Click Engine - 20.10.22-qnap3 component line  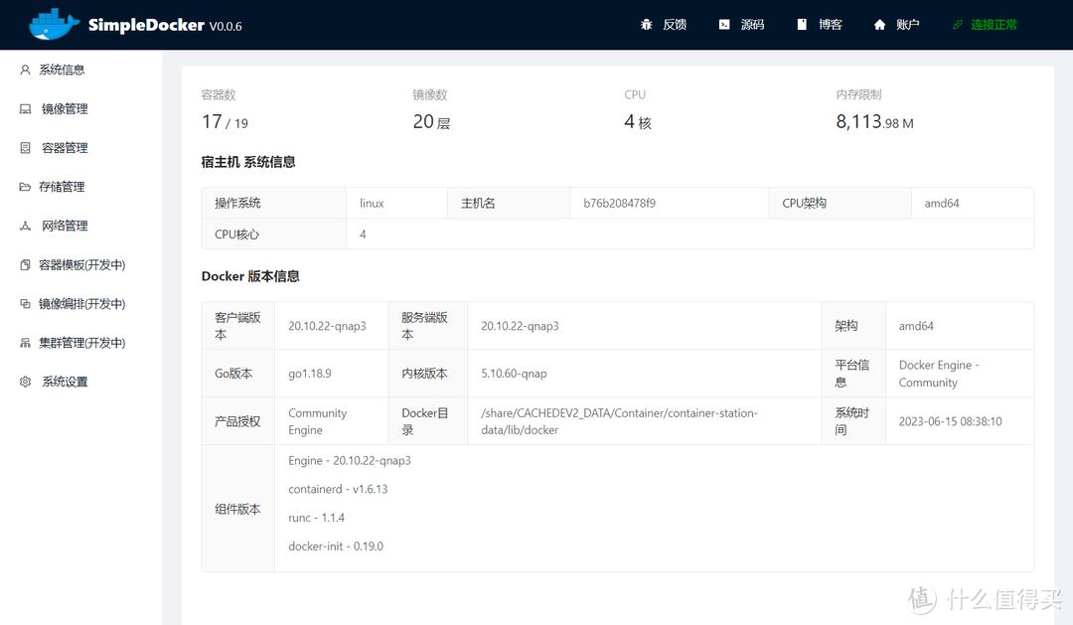click(350, 461)
